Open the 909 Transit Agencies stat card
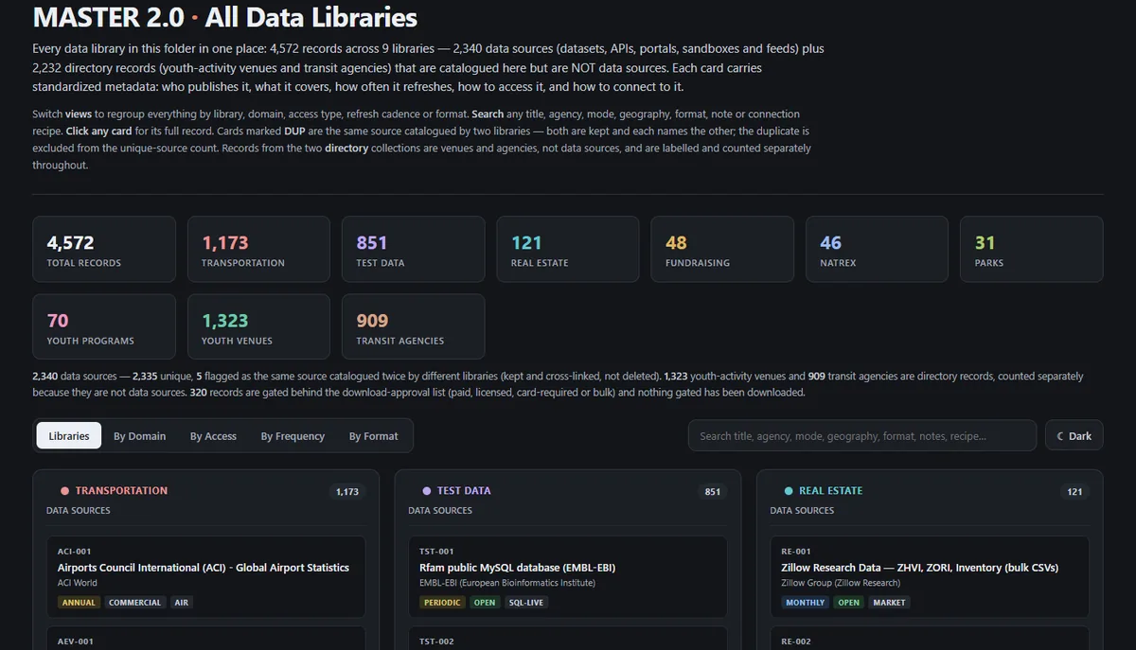 click(413, 326)
